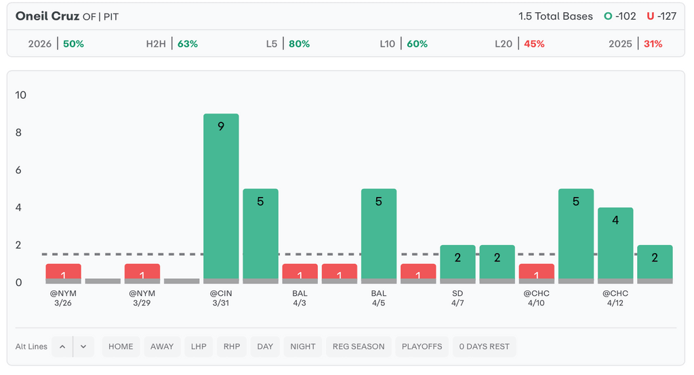Image resolution: width=694 pixels, height=375 pixels.
Task: Pick the Under -127 odds
Action: click(661, 16)
